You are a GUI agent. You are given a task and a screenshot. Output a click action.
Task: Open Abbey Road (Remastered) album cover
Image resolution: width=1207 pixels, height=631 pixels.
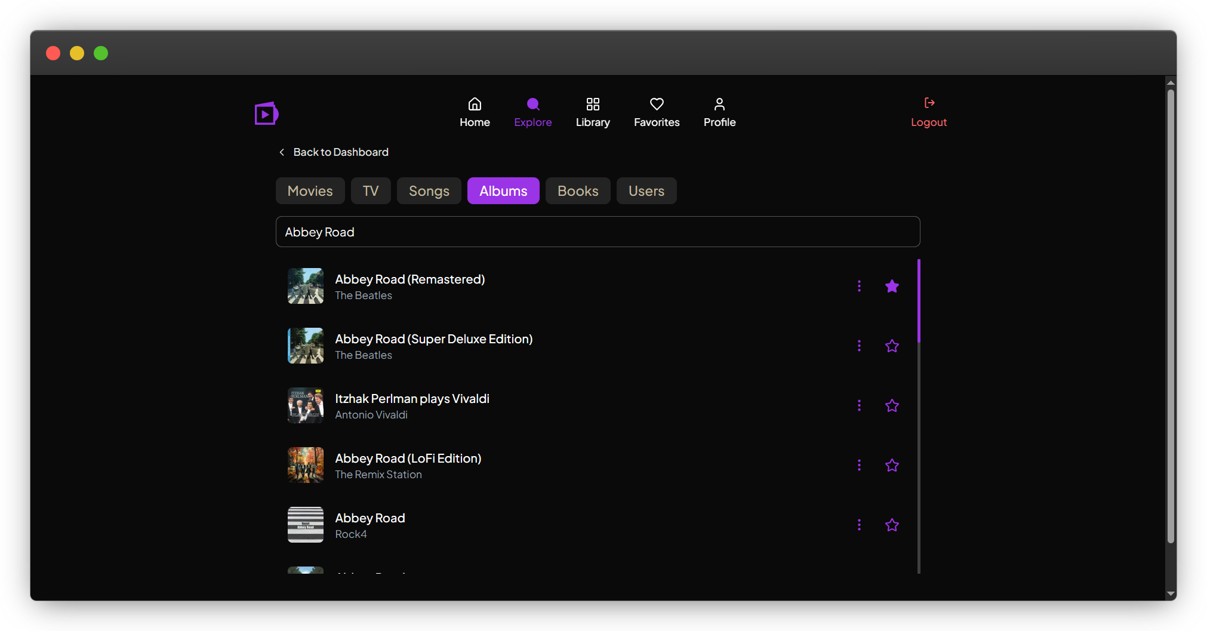(x=306, y=286)
